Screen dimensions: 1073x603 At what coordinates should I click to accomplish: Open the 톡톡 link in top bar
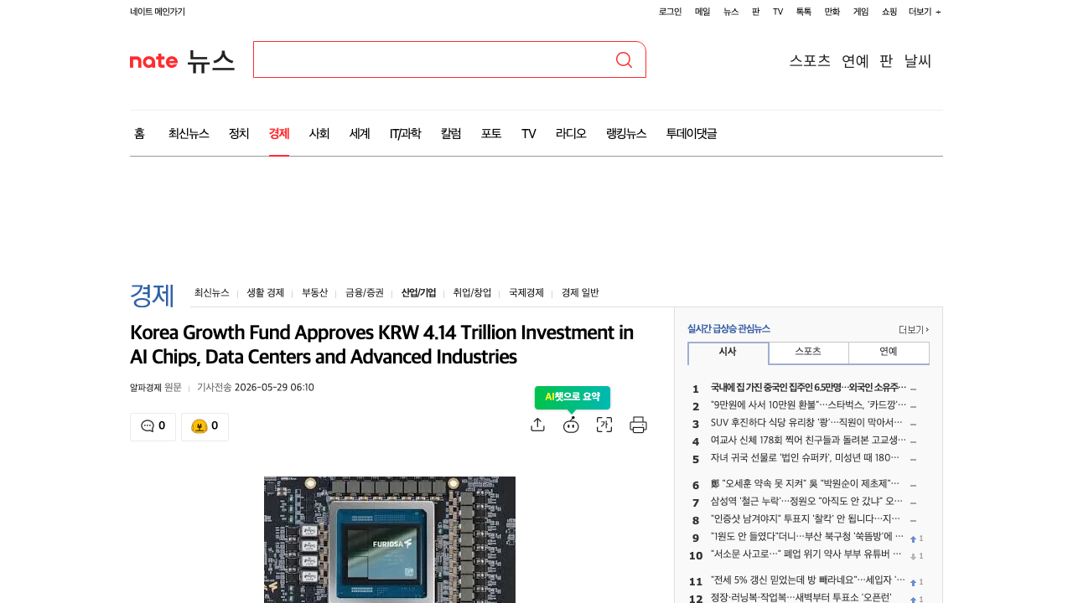pyautogui.click(x=804, y=12)
